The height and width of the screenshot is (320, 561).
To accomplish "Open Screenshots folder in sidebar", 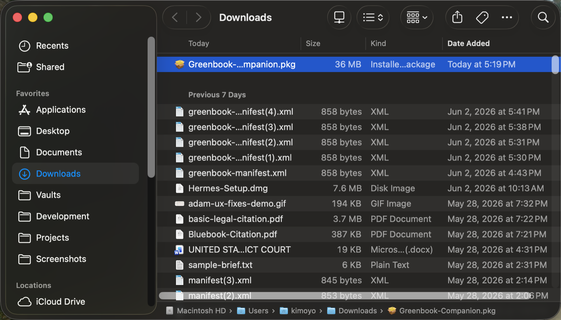I will [75, 259].
